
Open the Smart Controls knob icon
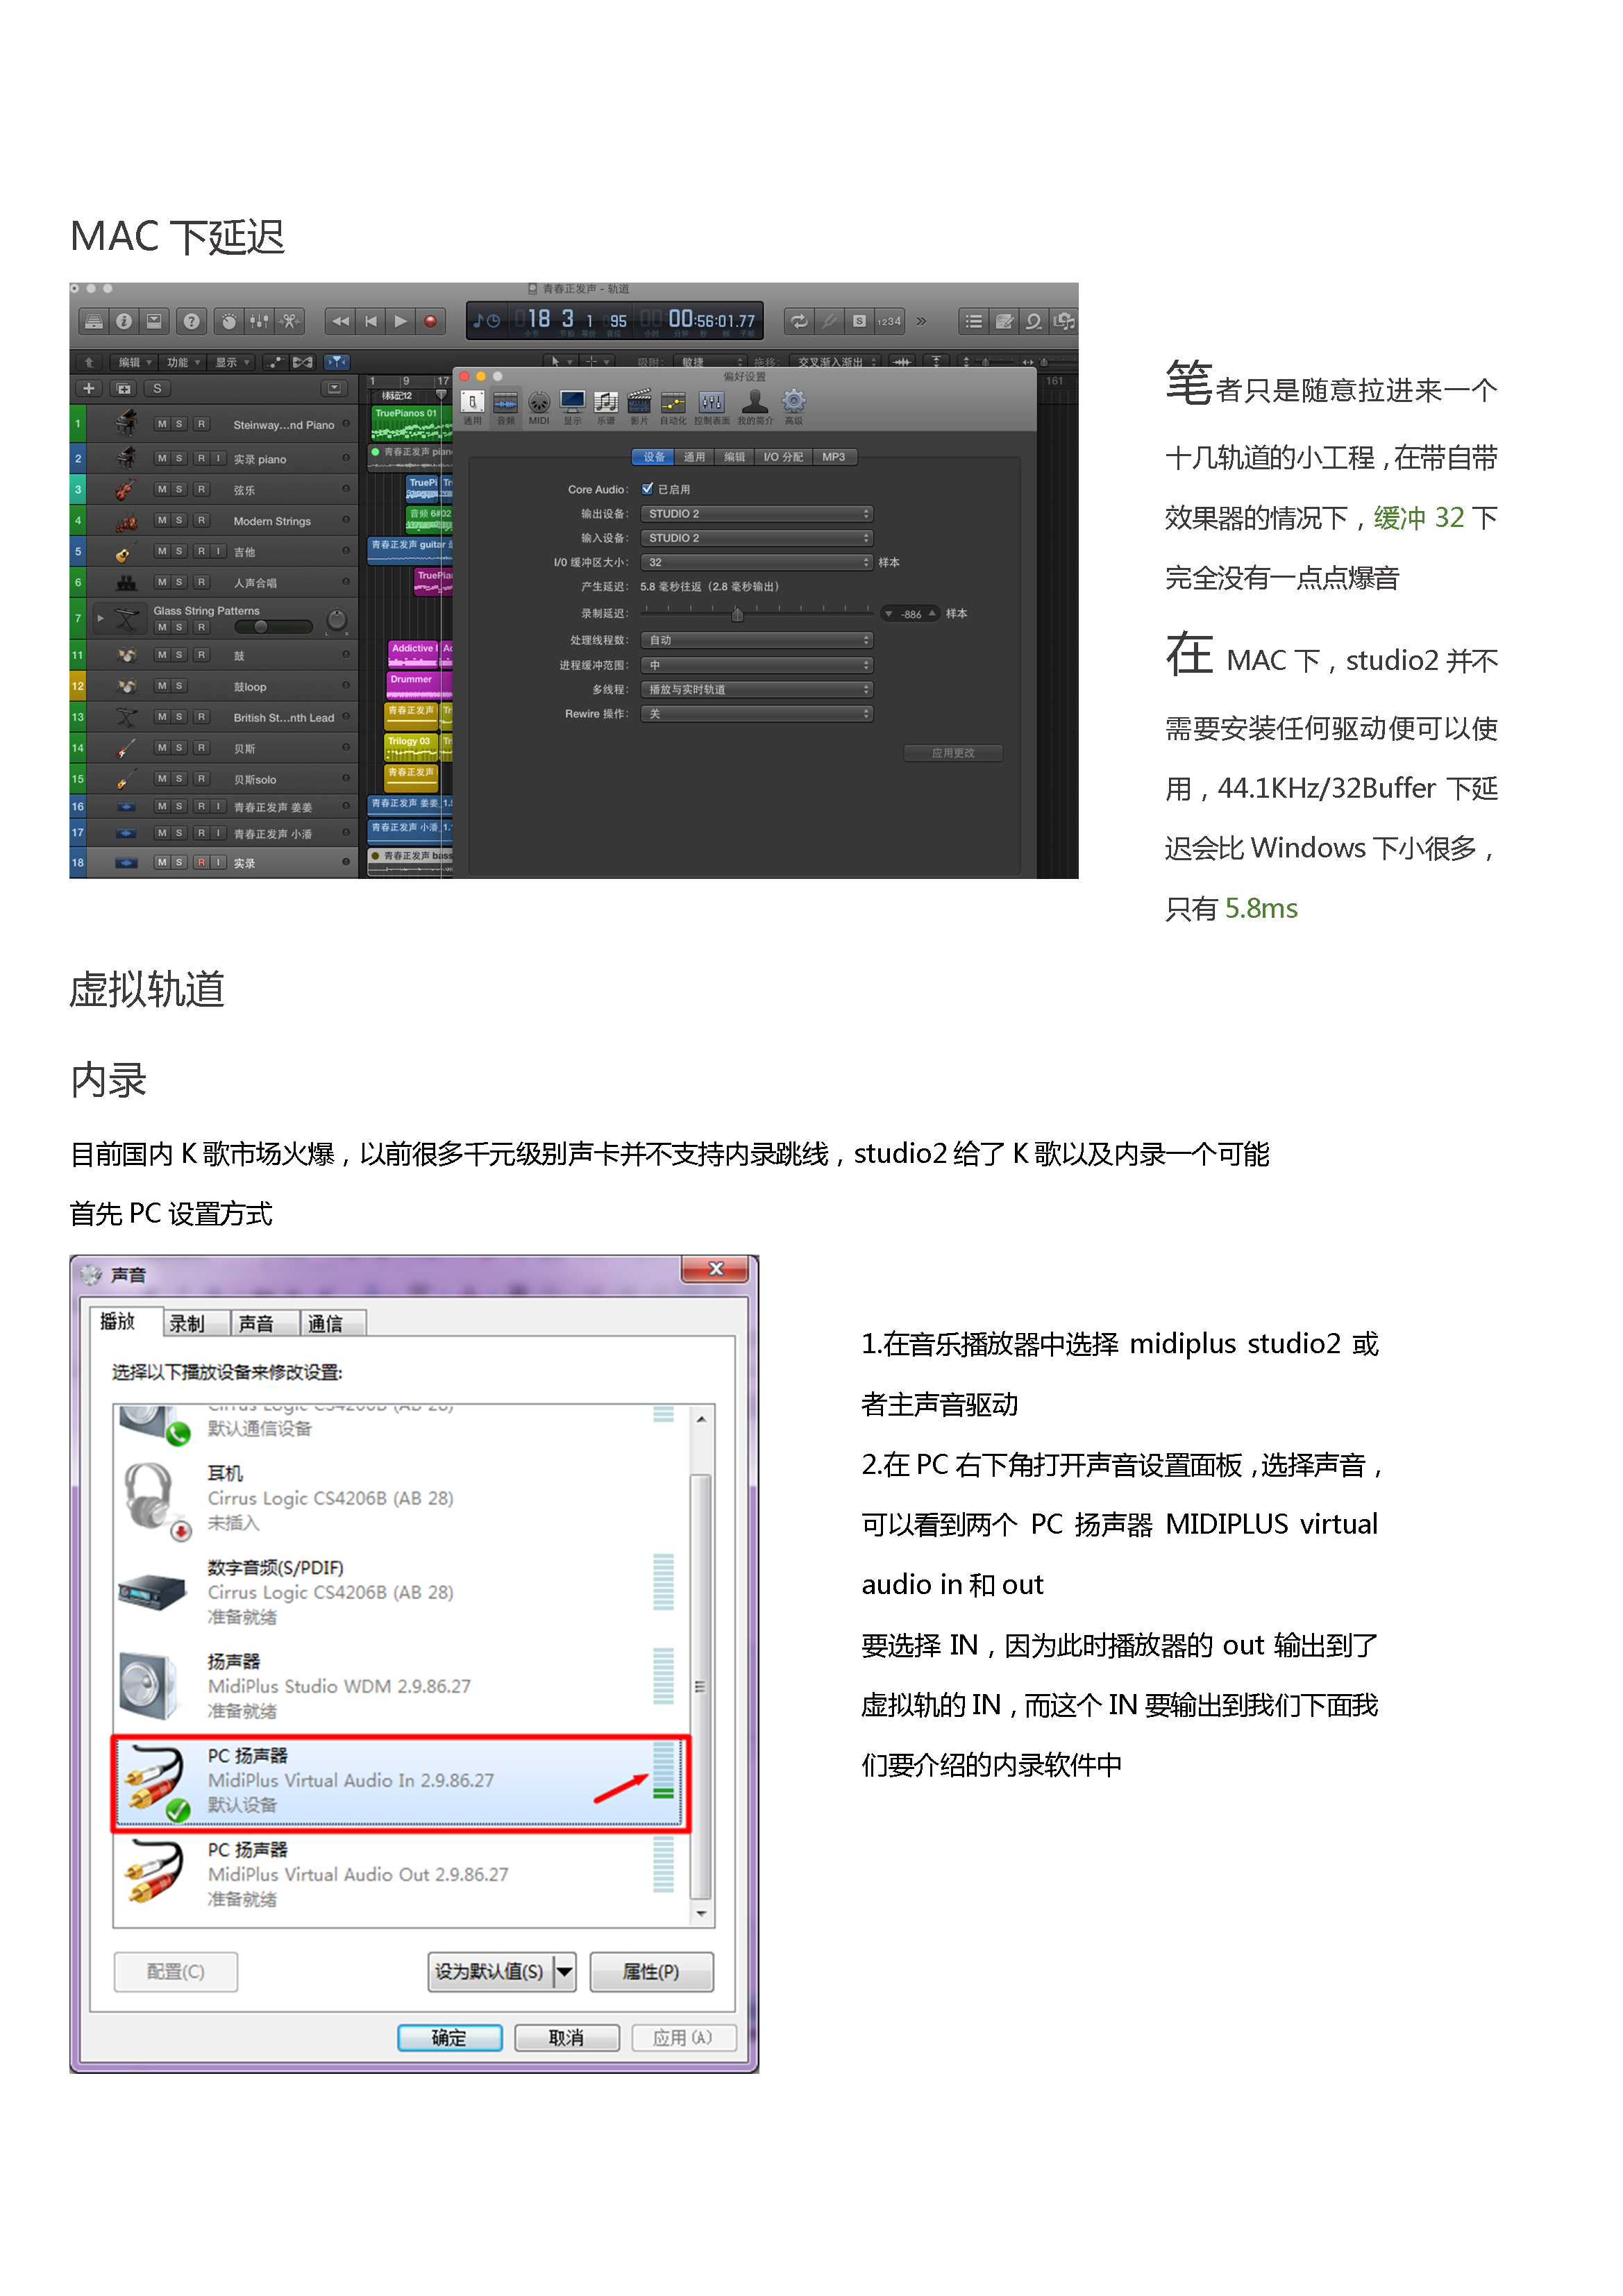[229, 321]
